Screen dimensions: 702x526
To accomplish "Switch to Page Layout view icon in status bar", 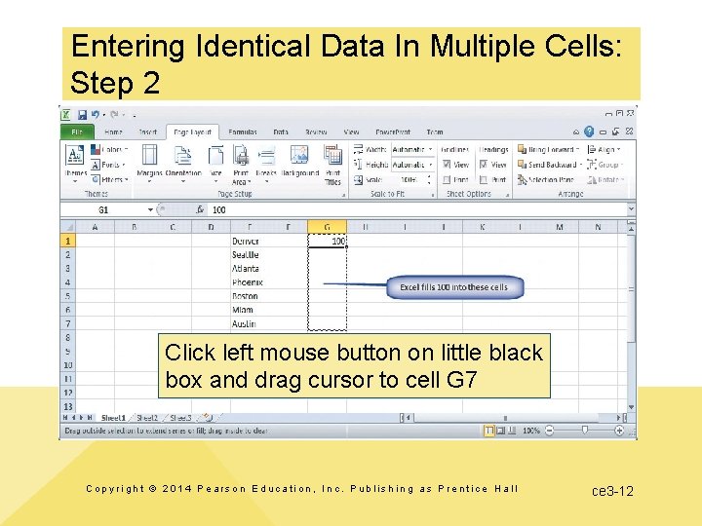I will pyautogui.click(x=501, y=431).
